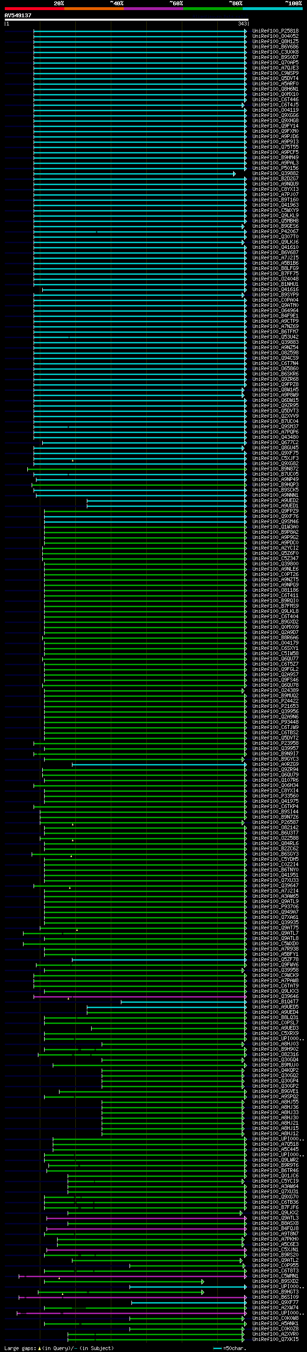Click the green ~80% identity legend segment
The width and height of the screenshot is (307, 1352).
click(213, 9)
